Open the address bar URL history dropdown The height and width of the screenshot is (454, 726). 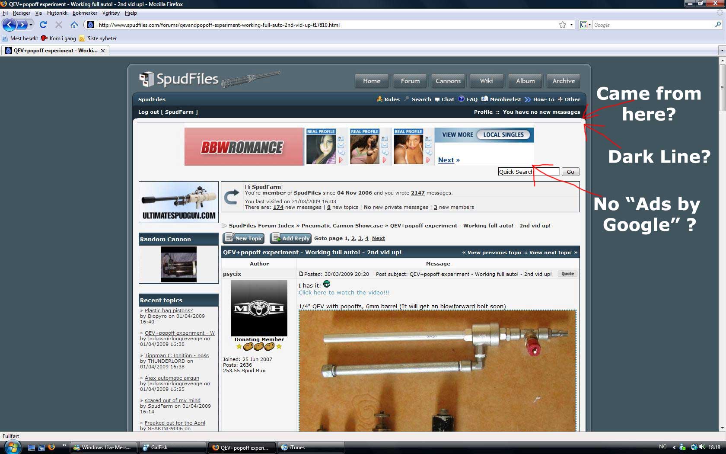571,25
